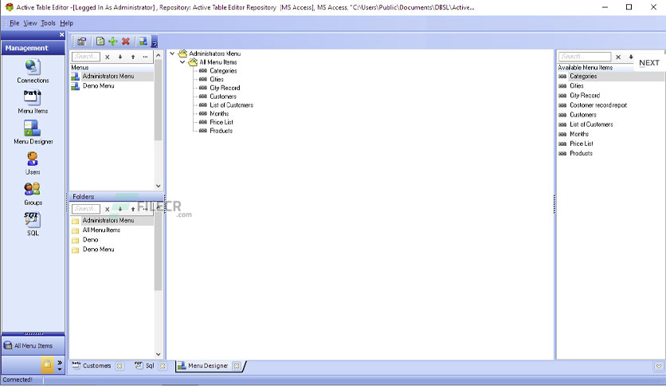
Task: Close the Customers tab
Action: coord(119,366)
